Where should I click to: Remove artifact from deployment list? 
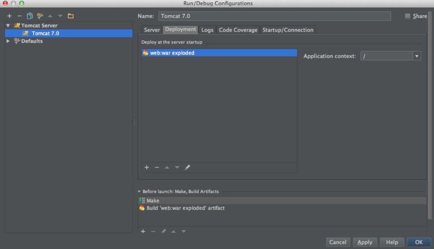[x=157, y=167]
